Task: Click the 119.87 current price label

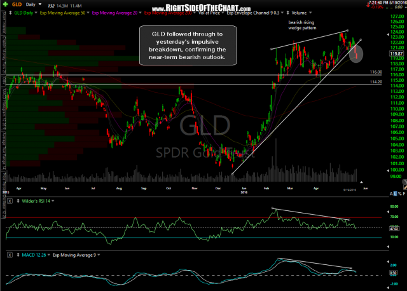Action: [x=396, y=53]
